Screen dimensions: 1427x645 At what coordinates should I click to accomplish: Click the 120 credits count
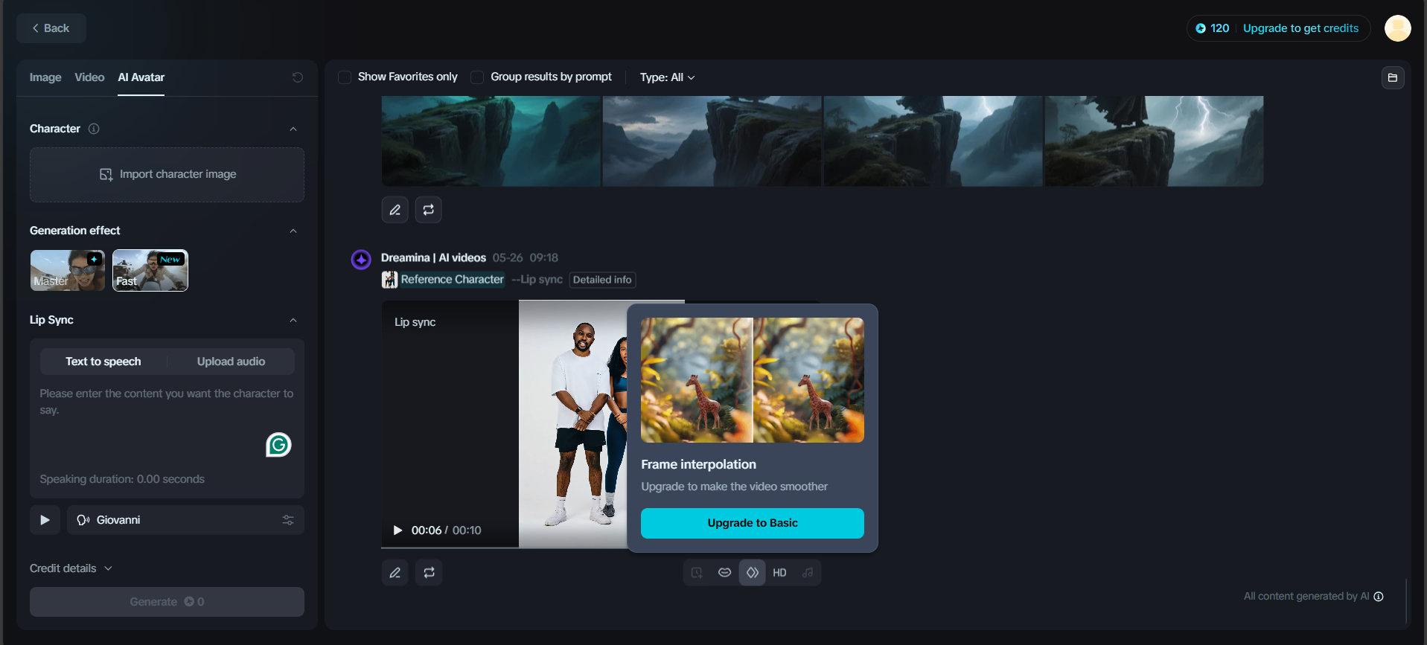(x=1219, y=28)
